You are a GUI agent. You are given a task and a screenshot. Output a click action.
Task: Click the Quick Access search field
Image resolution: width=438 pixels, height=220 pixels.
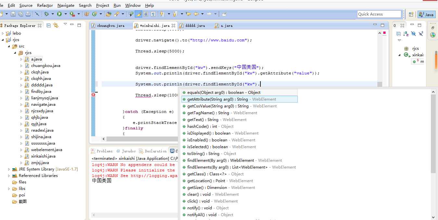click(x=379, y=14)
